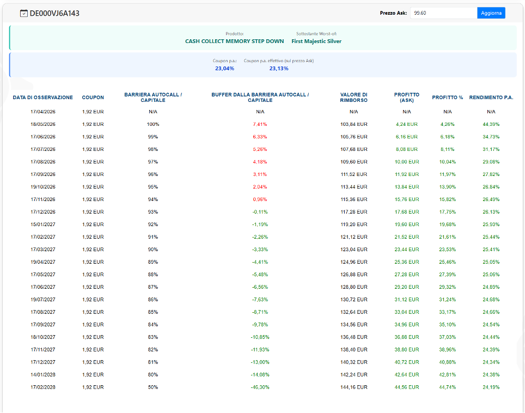Click the First Majestic Silver underlying name
This screenshot has height=413, width=525.
[x=316, y=41]
